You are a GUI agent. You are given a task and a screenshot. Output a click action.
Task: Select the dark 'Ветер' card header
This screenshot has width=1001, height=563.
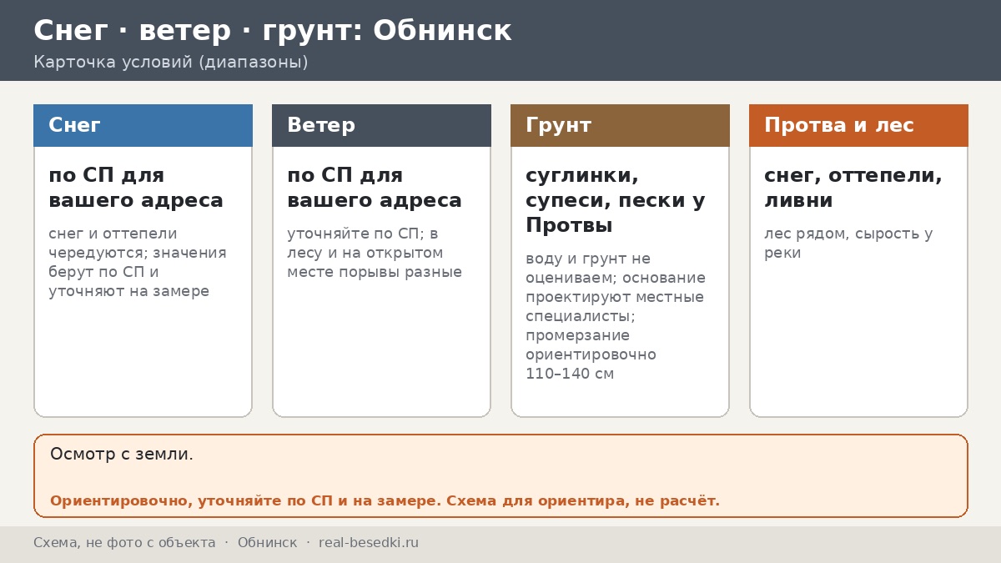click(381, 125)
